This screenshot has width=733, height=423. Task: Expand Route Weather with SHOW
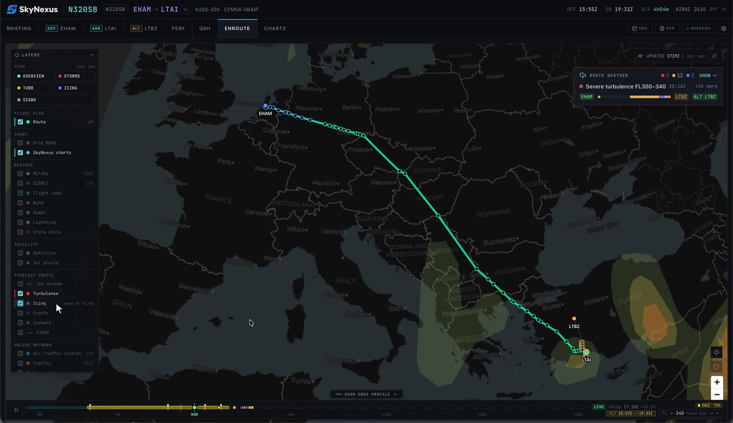(x=707, y=76)
